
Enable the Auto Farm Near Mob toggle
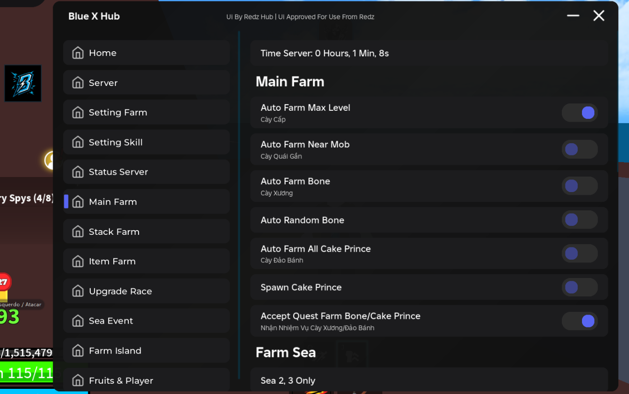[x=580, y=149]
